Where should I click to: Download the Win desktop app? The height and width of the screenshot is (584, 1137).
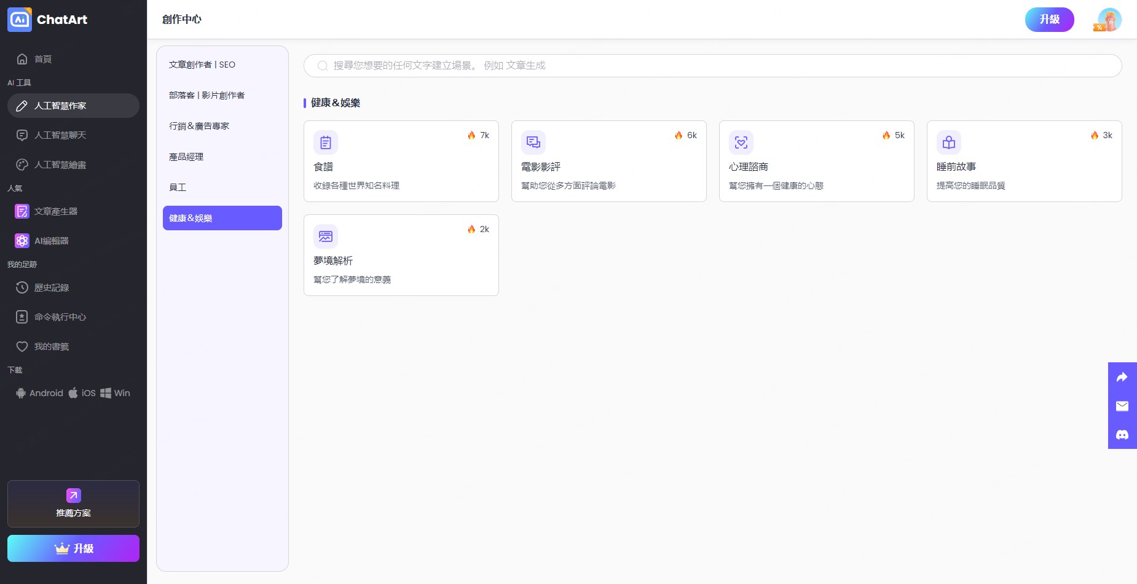(x=116, y=393)
